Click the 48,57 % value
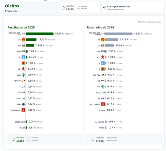This screenshot has height=151, width=166. pyautogui.click(x=138, y=34)
